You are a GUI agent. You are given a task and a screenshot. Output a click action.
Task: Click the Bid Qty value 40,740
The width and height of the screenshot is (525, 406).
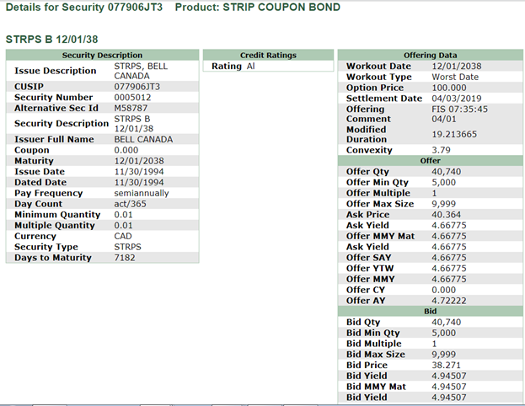tap(447, 322)
